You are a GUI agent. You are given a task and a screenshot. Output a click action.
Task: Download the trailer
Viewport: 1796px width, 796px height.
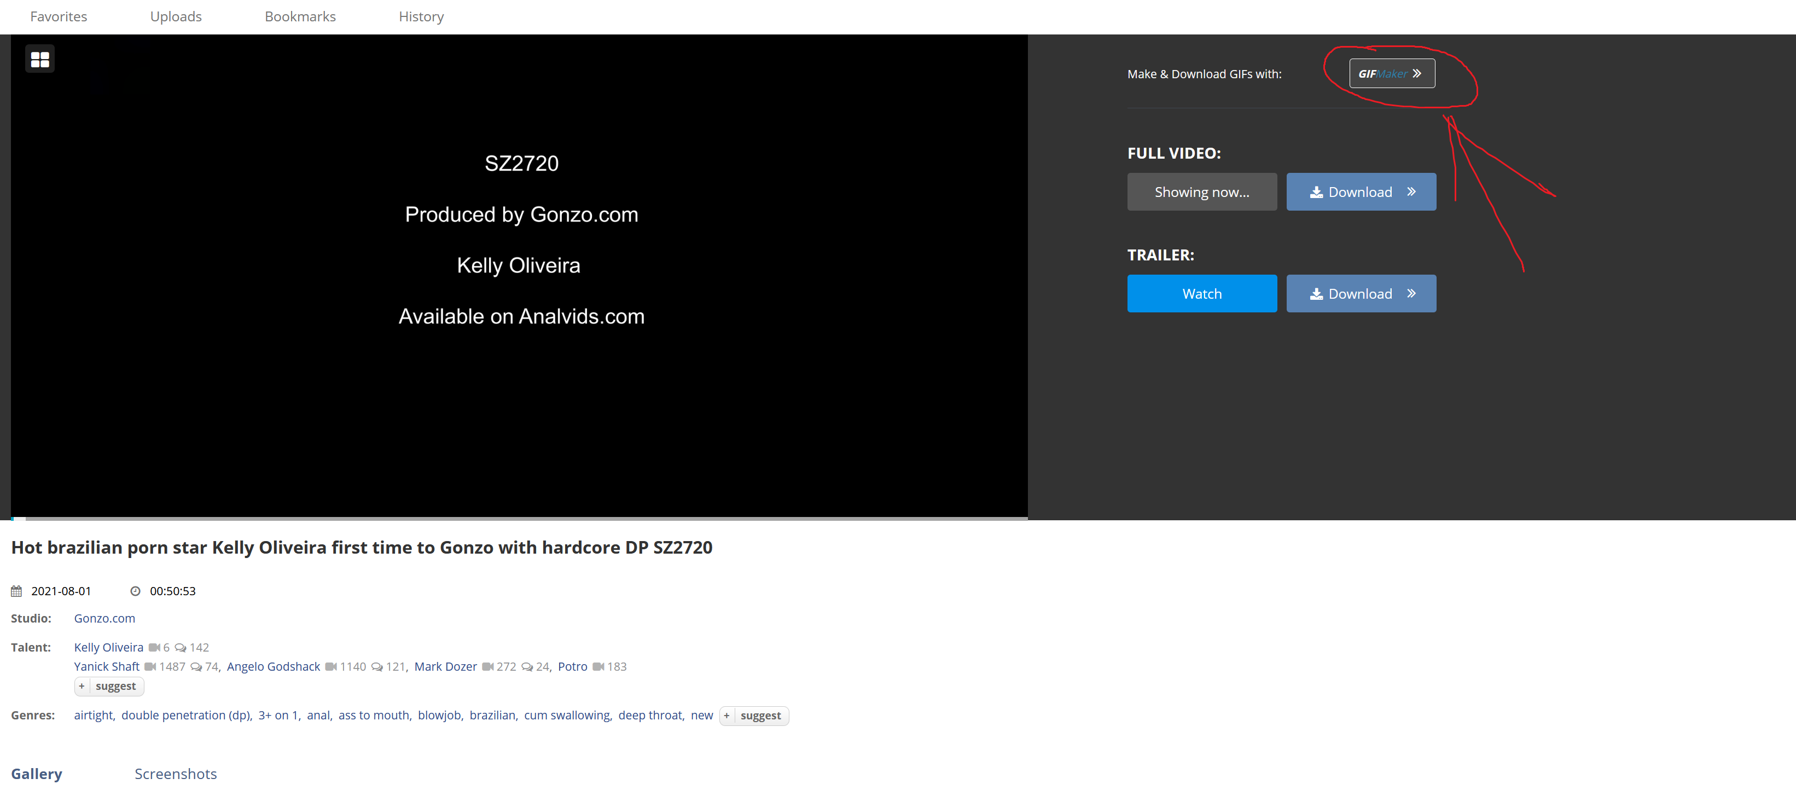pos(1360,293)
